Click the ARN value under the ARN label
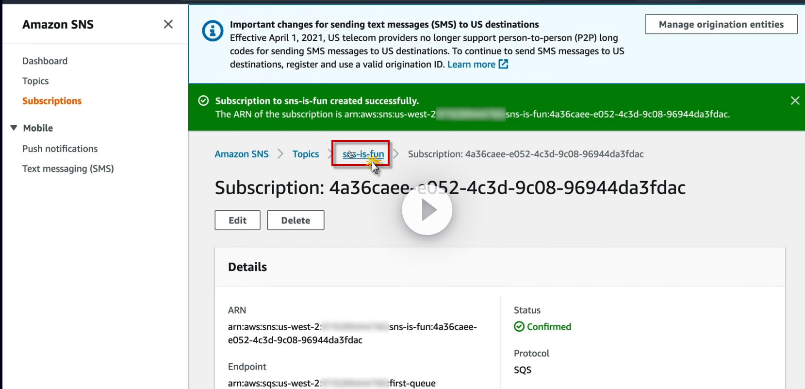The height and width of the screenshot is (389, 805). tap(352, 333)
